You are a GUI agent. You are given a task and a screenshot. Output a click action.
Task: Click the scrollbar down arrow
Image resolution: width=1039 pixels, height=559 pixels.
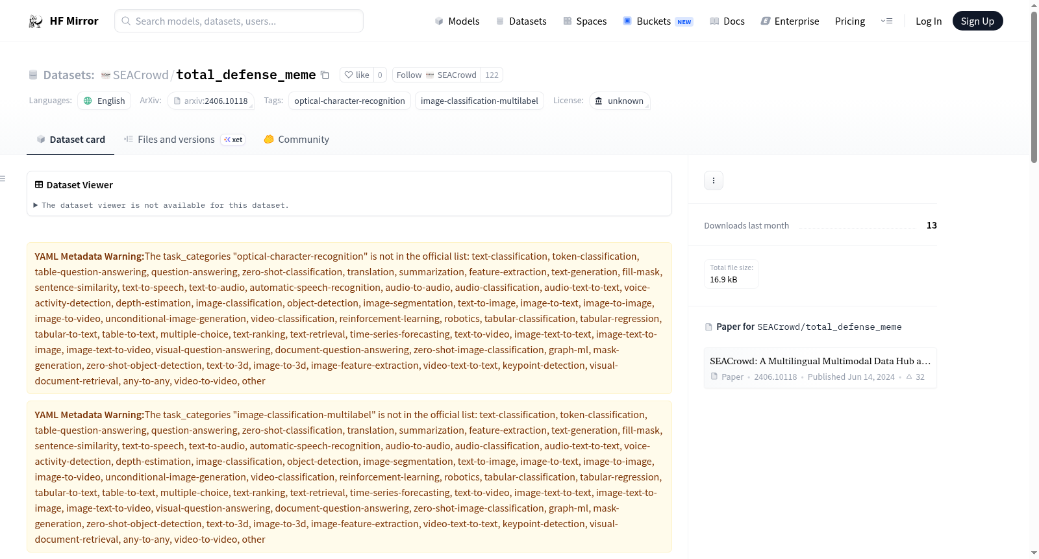(1034, 553)
